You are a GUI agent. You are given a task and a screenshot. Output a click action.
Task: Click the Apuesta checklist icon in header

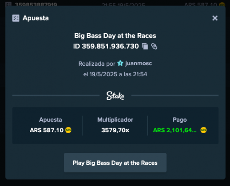[x=16, y=18]
